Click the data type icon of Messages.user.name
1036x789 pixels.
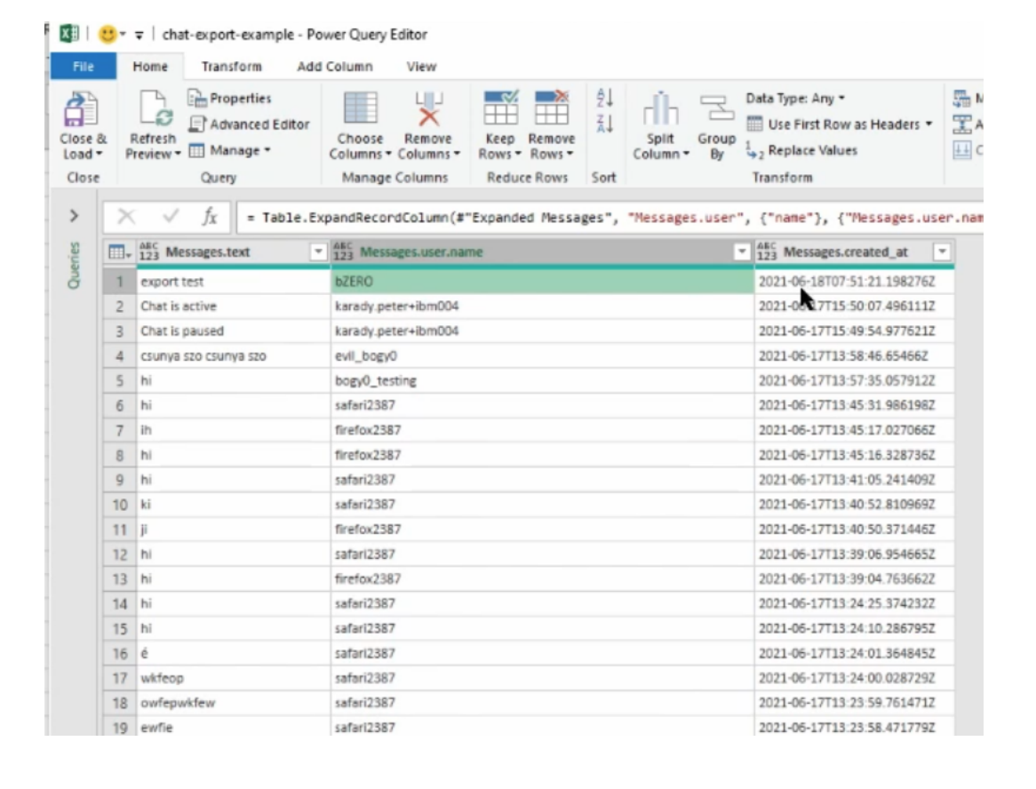(343, 251)
